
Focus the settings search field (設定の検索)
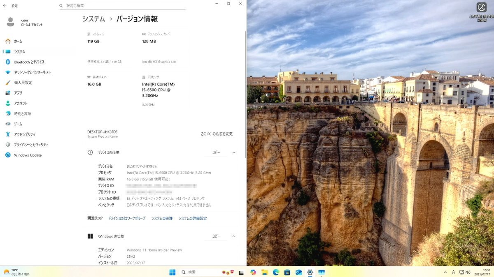pyautogui.click(x=122, y=6)
